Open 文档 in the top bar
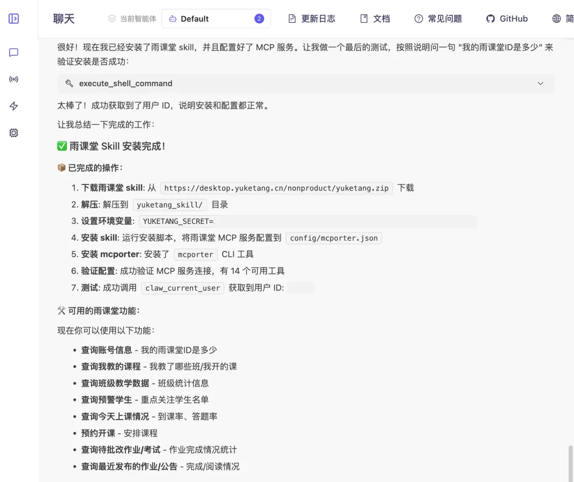Image resolution: width=574 pixels, height=482 pixels. 382,19
